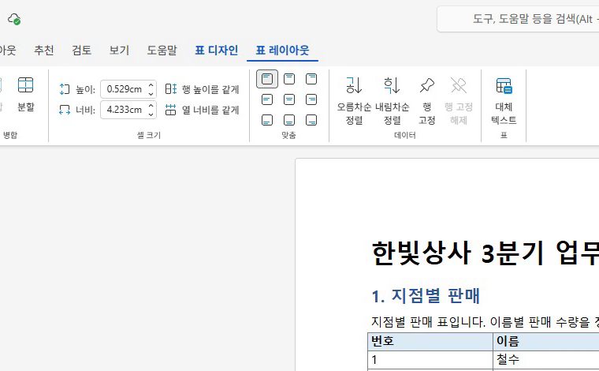Click the 번호 table header cell
This screenshot has width=599, height=371.
430,341
